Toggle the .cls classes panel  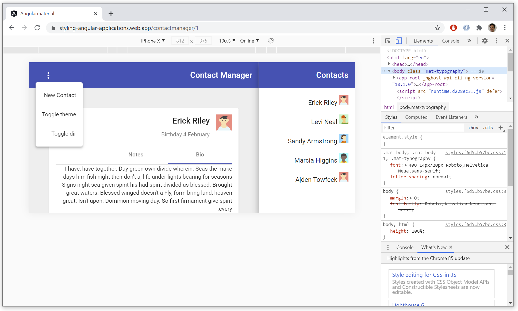(x=488, y=128)
